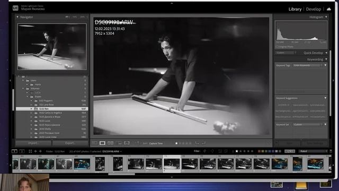Image resolution: width=339 pixels, height=191 pixels.
Task: Filter by yellow color label
Action: 263,151
